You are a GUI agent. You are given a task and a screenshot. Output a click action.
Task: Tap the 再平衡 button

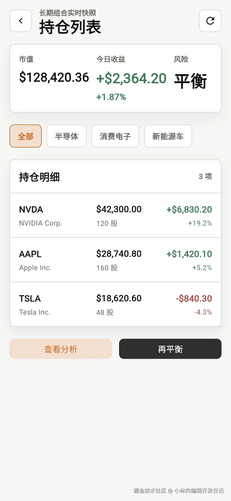point(170,349)
